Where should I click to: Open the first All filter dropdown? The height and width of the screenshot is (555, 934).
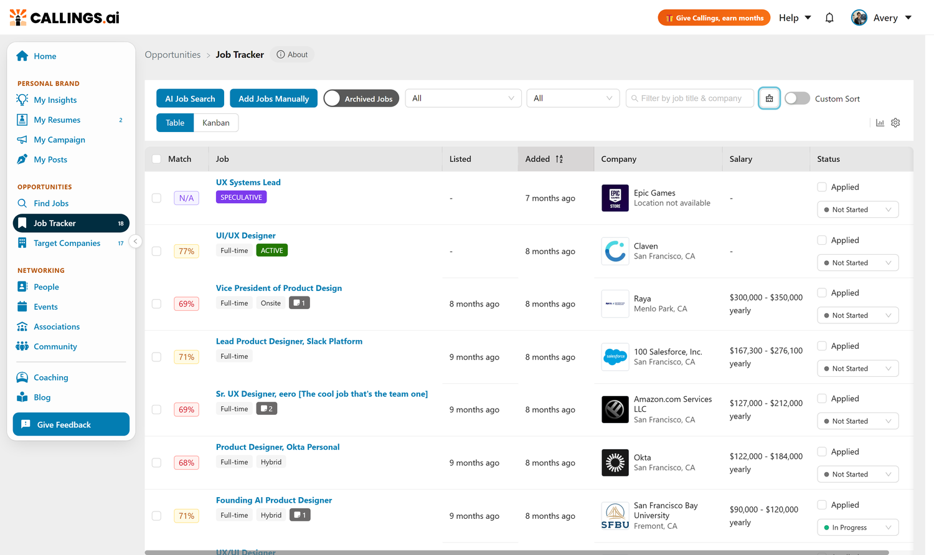pos(463,98)
